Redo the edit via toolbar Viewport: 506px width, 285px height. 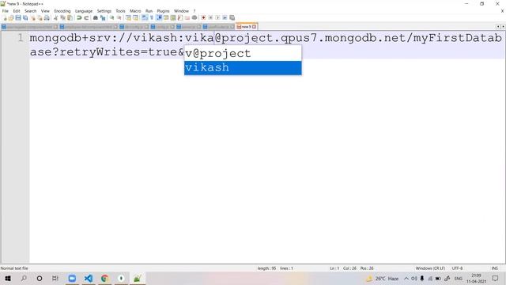tap(86, 17)
